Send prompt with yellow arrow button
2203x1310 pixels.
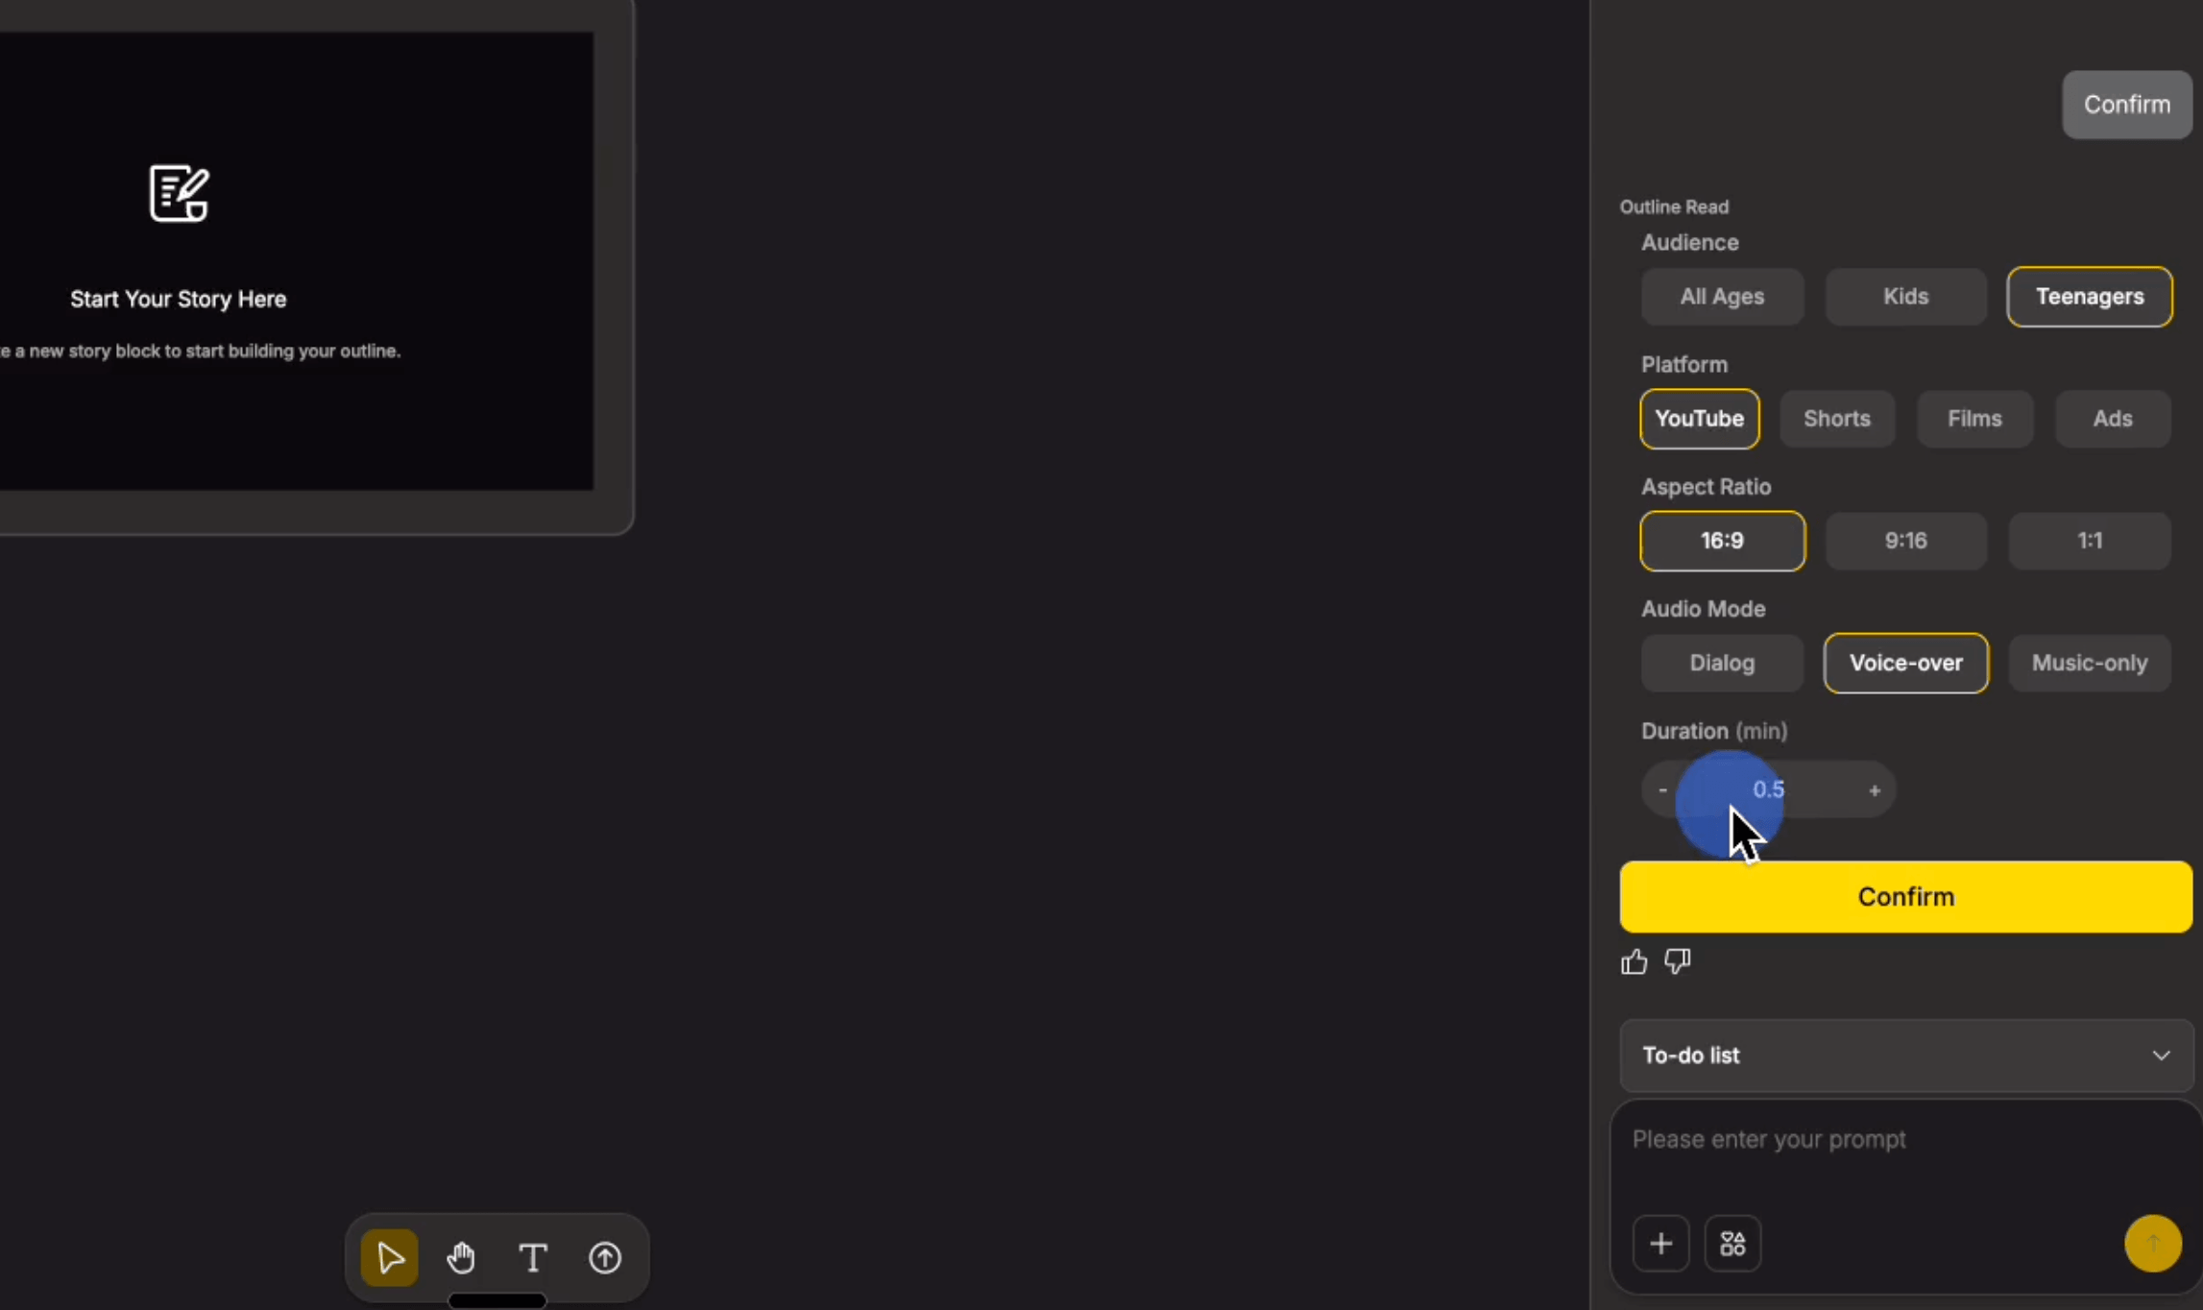tap(2152, 1244)
